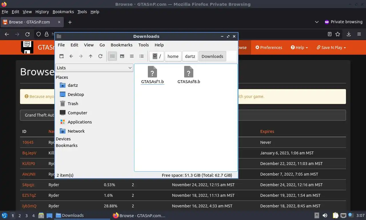
Task: Click the Downloads path button
Action: coord(212,56)
